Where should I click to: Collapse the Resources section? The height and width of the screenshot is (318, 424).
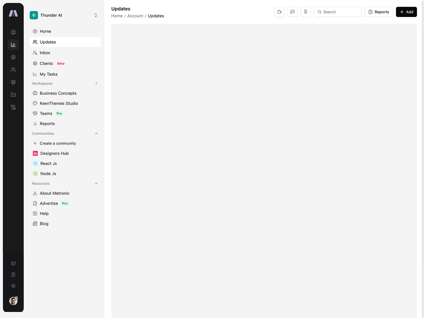96,184
